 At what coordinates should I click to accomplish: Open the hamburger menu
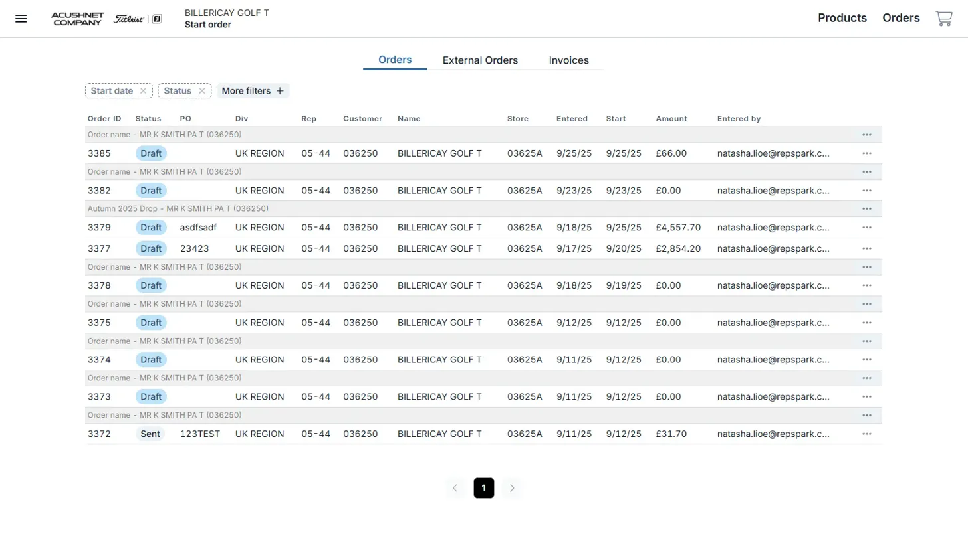[x=21, y=19]
